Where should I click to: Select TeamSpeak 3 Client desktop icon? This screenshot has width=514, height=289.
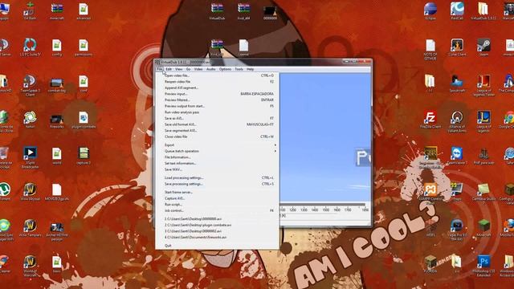30,86
